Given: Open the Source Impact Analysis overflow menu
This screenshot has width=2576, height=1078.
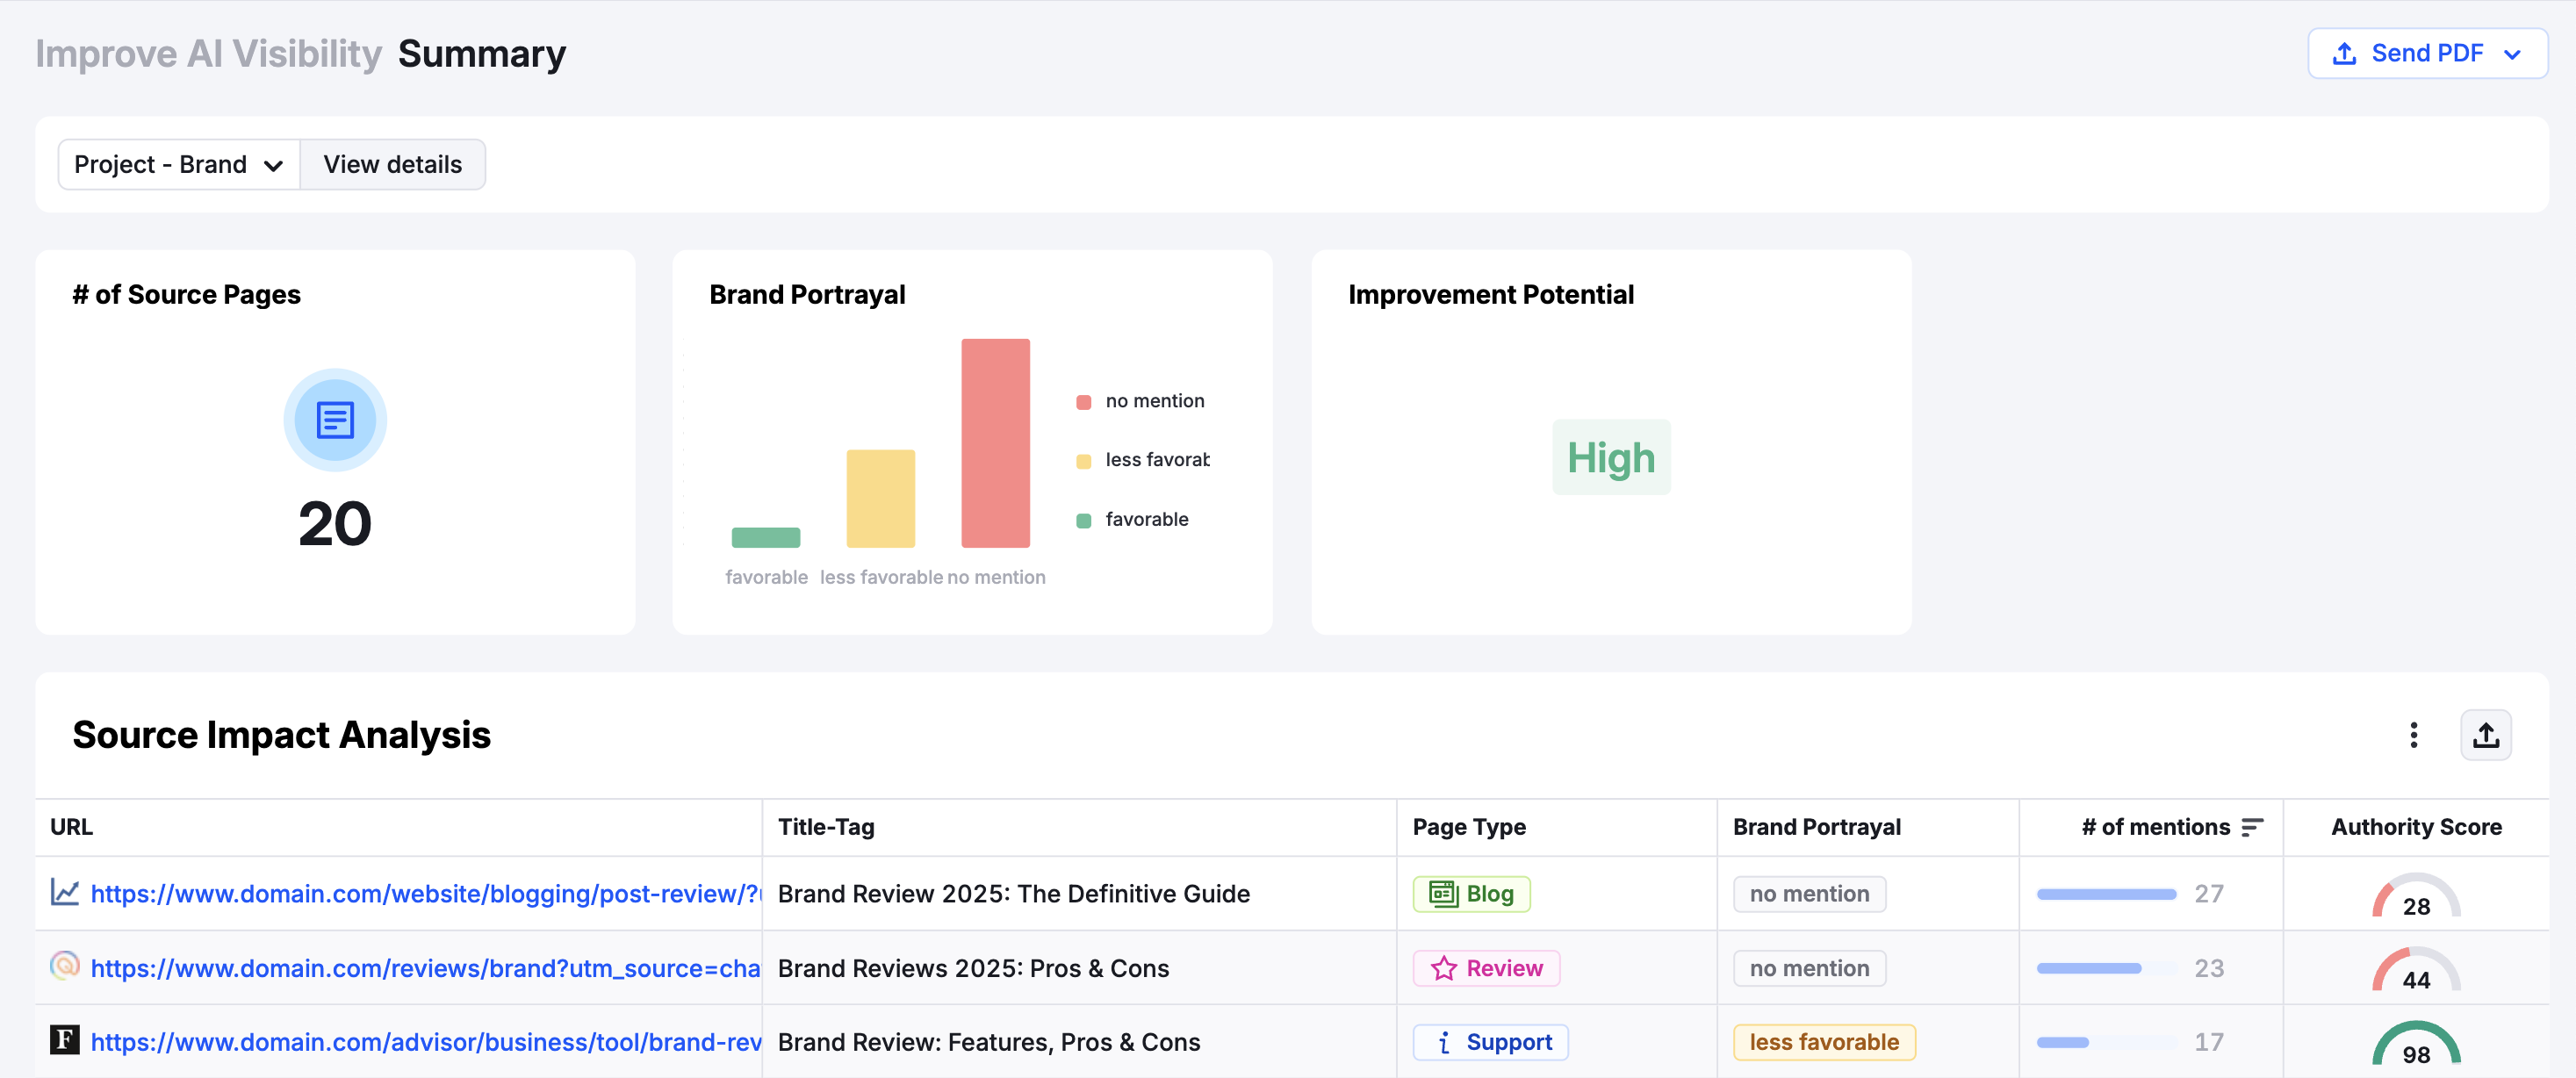Looking at the screenshot, I should [2413, 735].
